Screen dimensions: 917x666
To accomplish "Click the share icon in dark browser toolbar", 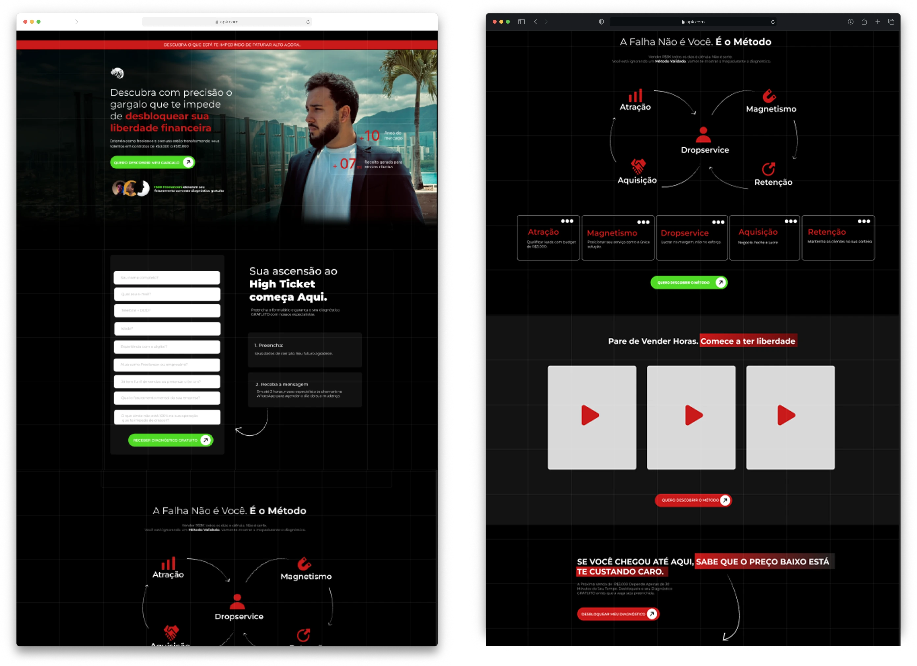I will (x=864, y=22).
